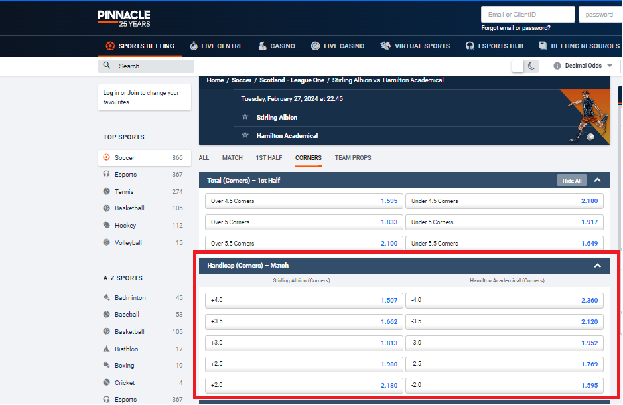Image resolution: width=623 pixels, height=405 pixels.
Task: Bet Over 5 Corners at 1.833
Action: click(304, 222)
